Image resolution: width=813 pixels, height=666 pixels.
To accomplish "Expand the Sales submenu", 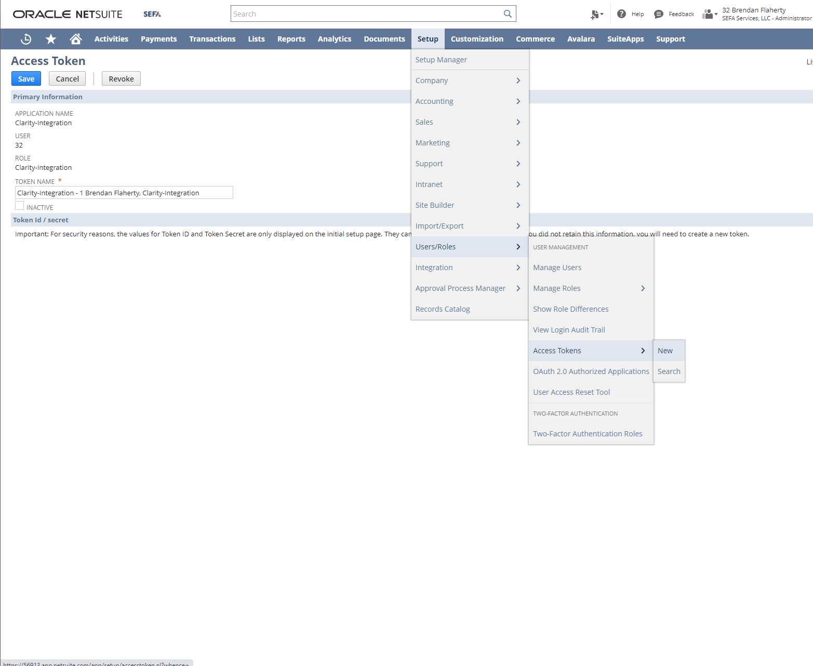I will [x=470, y=122].
